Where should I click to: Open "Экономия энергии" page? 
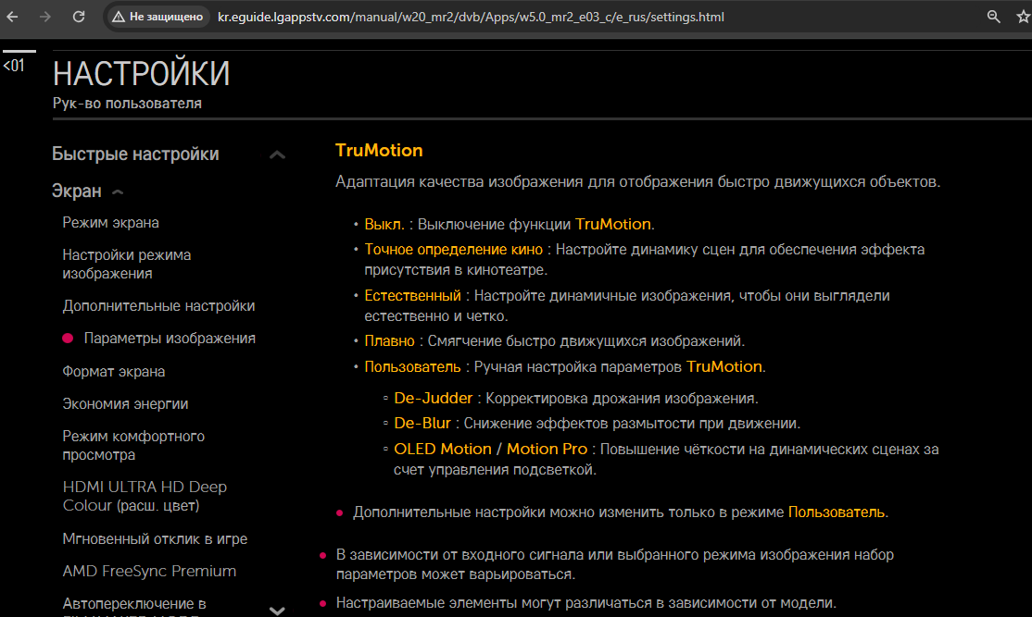125,403
